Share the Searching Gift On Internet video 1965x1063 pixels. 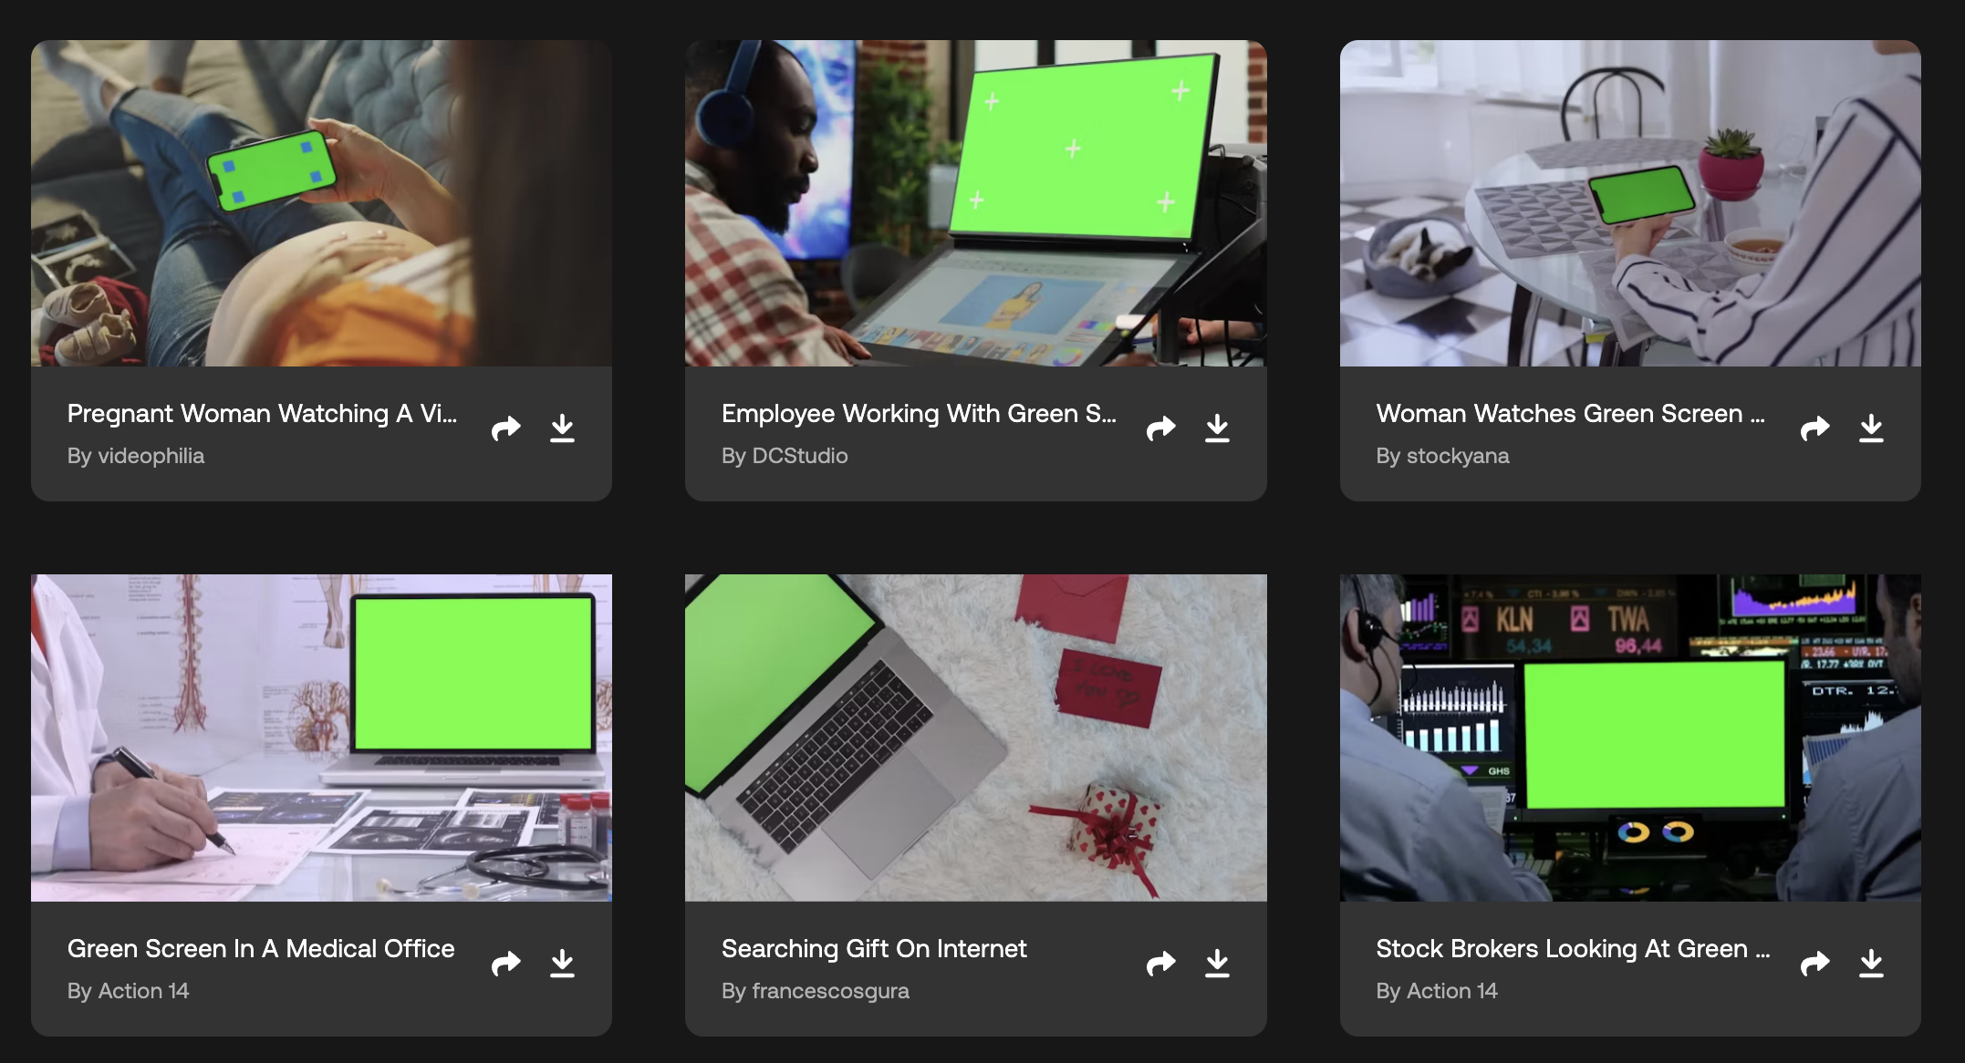1160,963
